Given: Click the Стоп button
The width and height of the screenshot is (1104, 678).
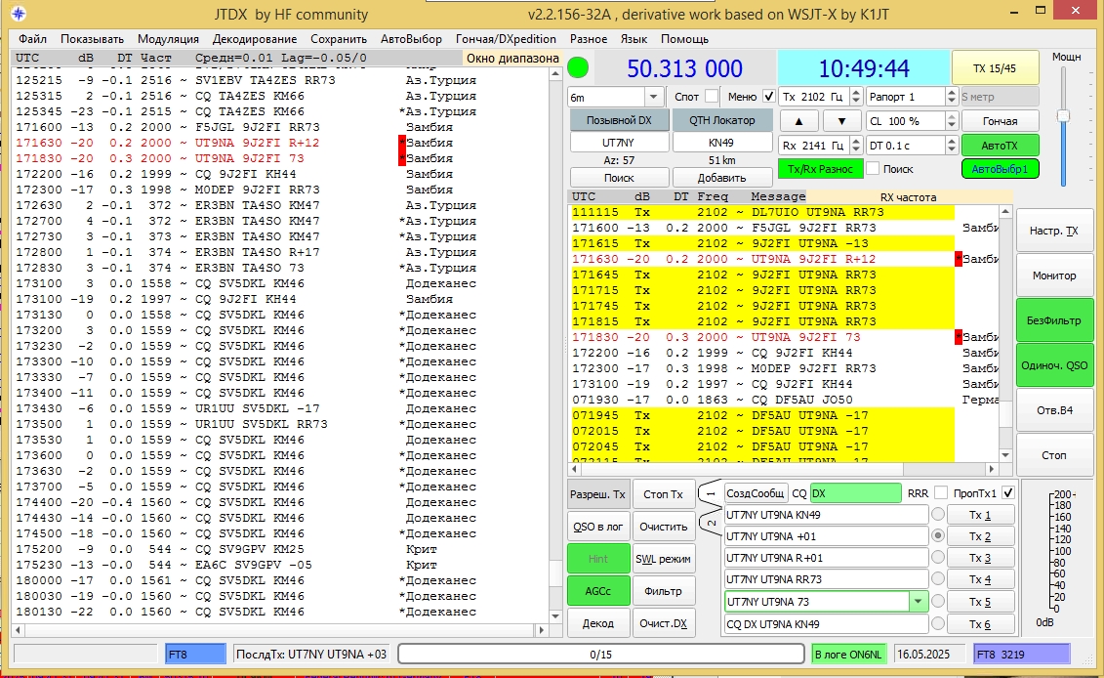Looking at the screenshot, I should tap(1054, 455).
